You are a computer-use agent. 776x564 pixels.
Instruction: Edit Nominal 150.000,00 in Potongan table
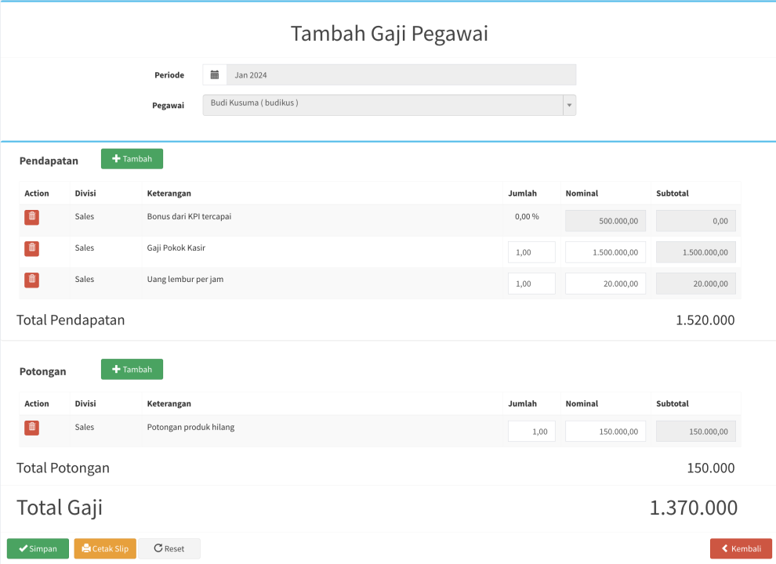click(x=605, y=432)
